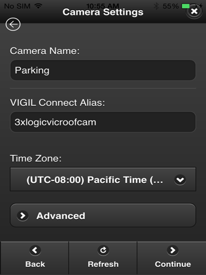Viewport: 206px width, 275px height.
Task: Open the Time Zone dropdown arrow
Action: (x=180, y=180)
